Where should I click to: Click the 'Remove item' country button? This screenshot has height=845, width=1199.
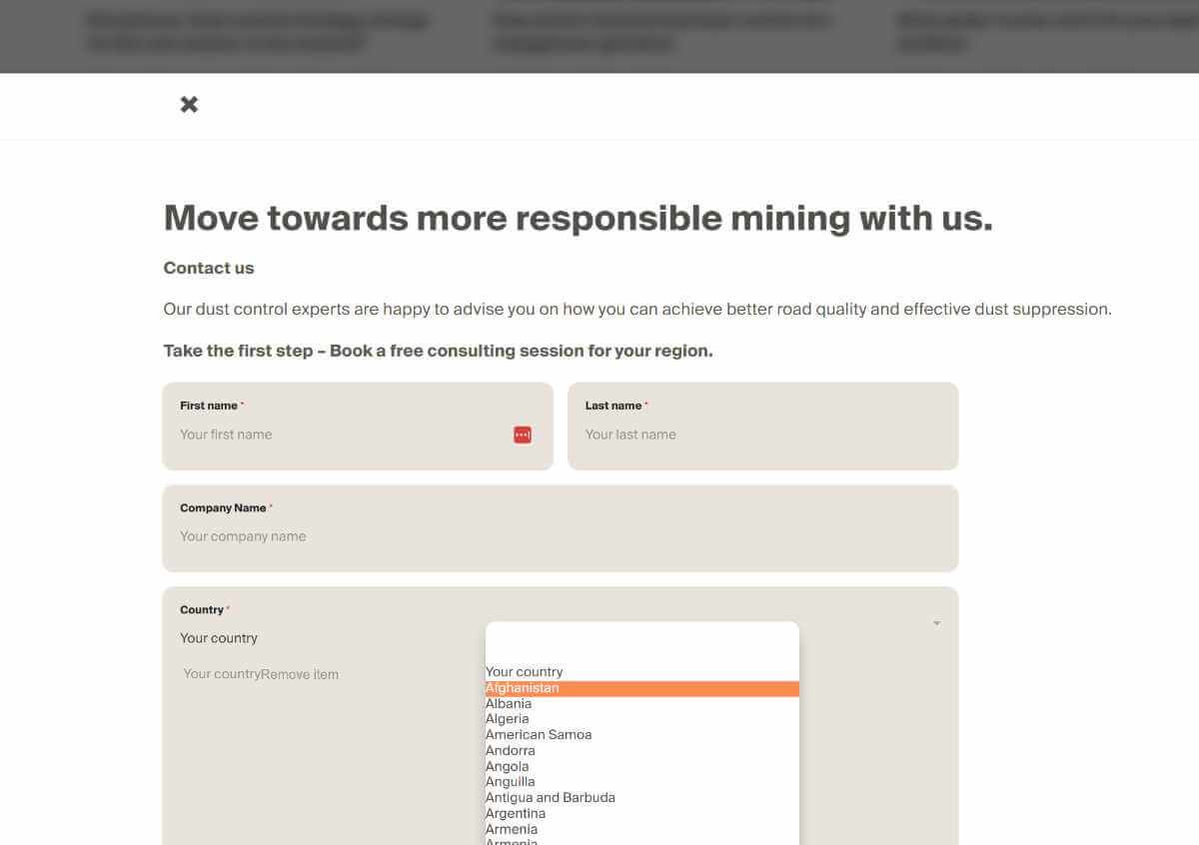point(300,674)
